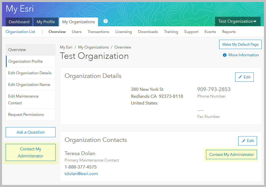Click the Make My Default Page button
The width and height of the screenshot is (266, 187).
point(240,44)
